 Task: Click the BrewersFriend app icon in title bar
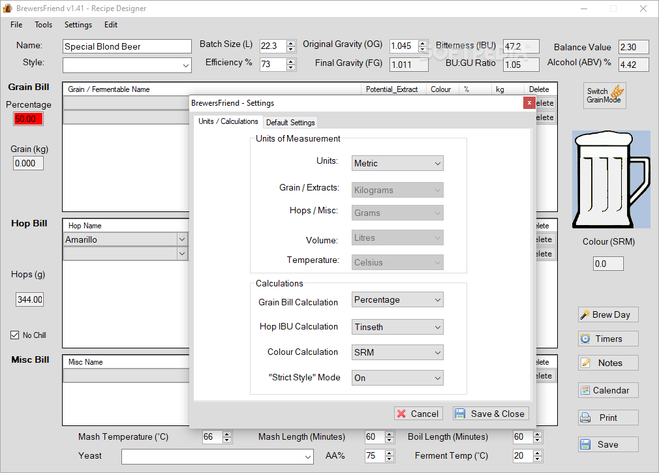(x=8, y=8)
